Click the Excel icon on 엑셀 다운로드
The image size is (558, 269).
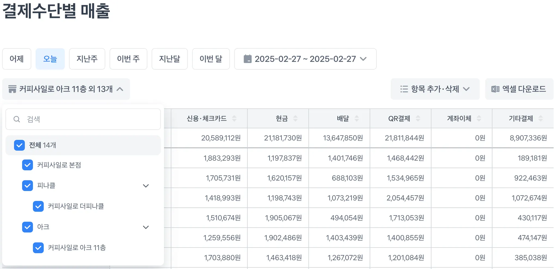[x=495, y=89]
